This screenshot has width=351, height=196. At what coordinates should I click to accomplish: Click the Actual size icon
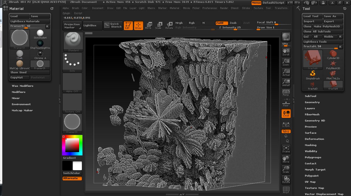click(x=286, y=72)
